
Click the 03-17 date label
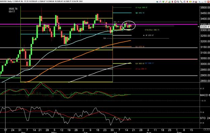(x=12, y=12)
